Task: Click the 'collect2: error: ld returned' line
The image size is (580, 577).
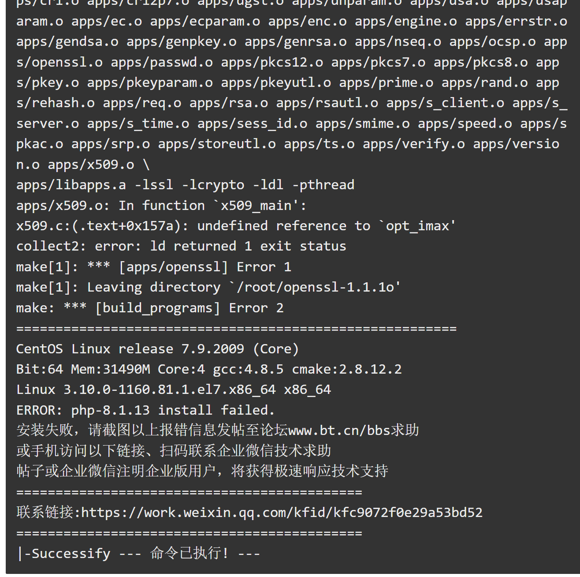Action: [181, 246]
